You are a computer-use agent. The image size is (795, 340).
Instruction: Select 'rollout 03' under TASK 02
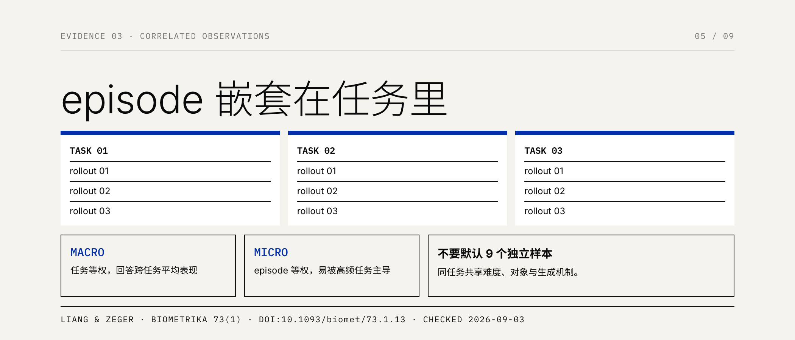317,211
